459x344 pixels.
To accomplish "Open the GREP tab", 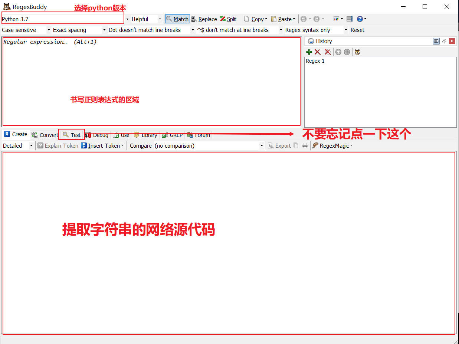I will tap(173, 135).
